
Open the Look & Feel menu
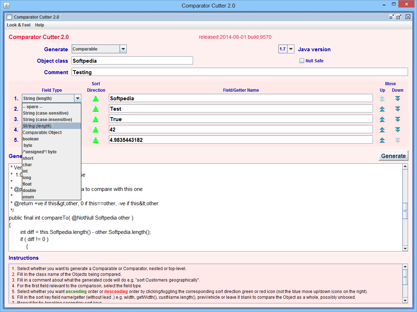tap(19, 25)
